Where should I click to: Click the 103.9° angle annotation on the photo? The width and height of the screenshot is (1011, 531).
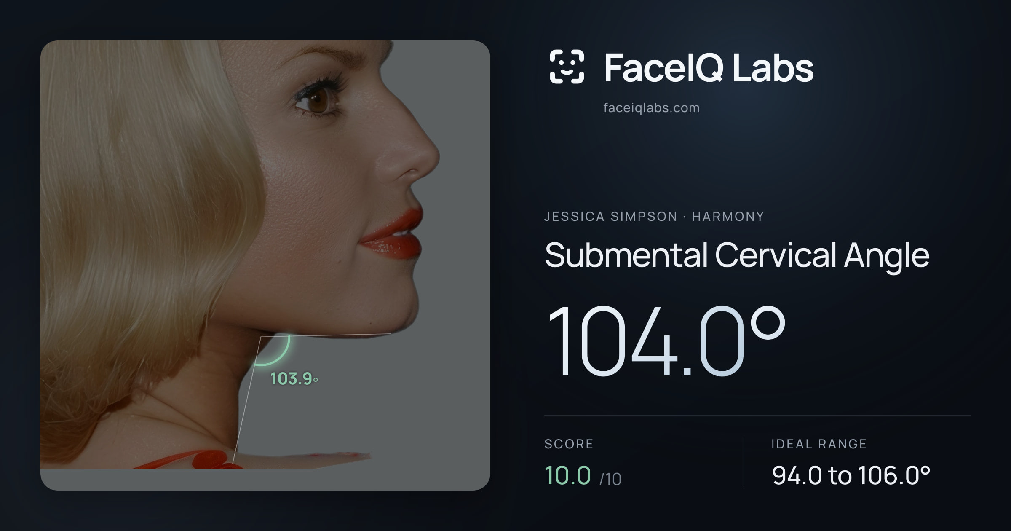pyautogui.click(x=294, y=379)
